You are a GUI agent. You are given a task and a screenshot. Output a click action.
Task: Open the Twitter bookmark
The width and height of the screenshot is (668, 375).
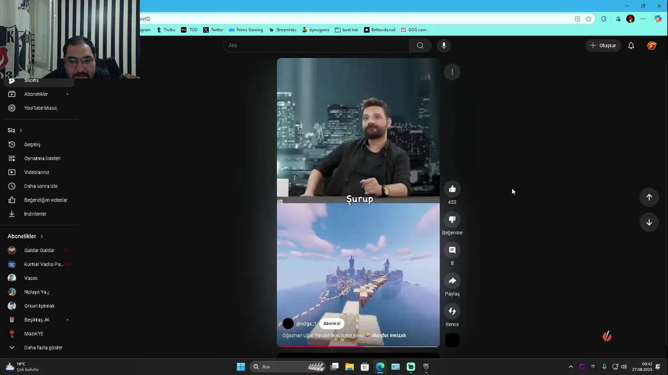[x=213, y=30]
